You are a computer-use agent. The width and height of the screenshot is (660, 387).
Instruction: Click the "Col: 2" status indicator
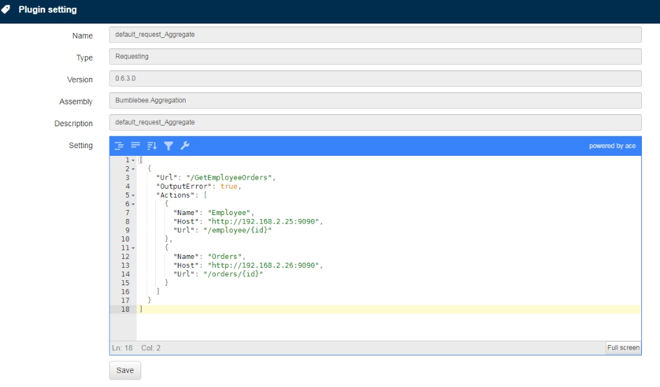(151, 348)
